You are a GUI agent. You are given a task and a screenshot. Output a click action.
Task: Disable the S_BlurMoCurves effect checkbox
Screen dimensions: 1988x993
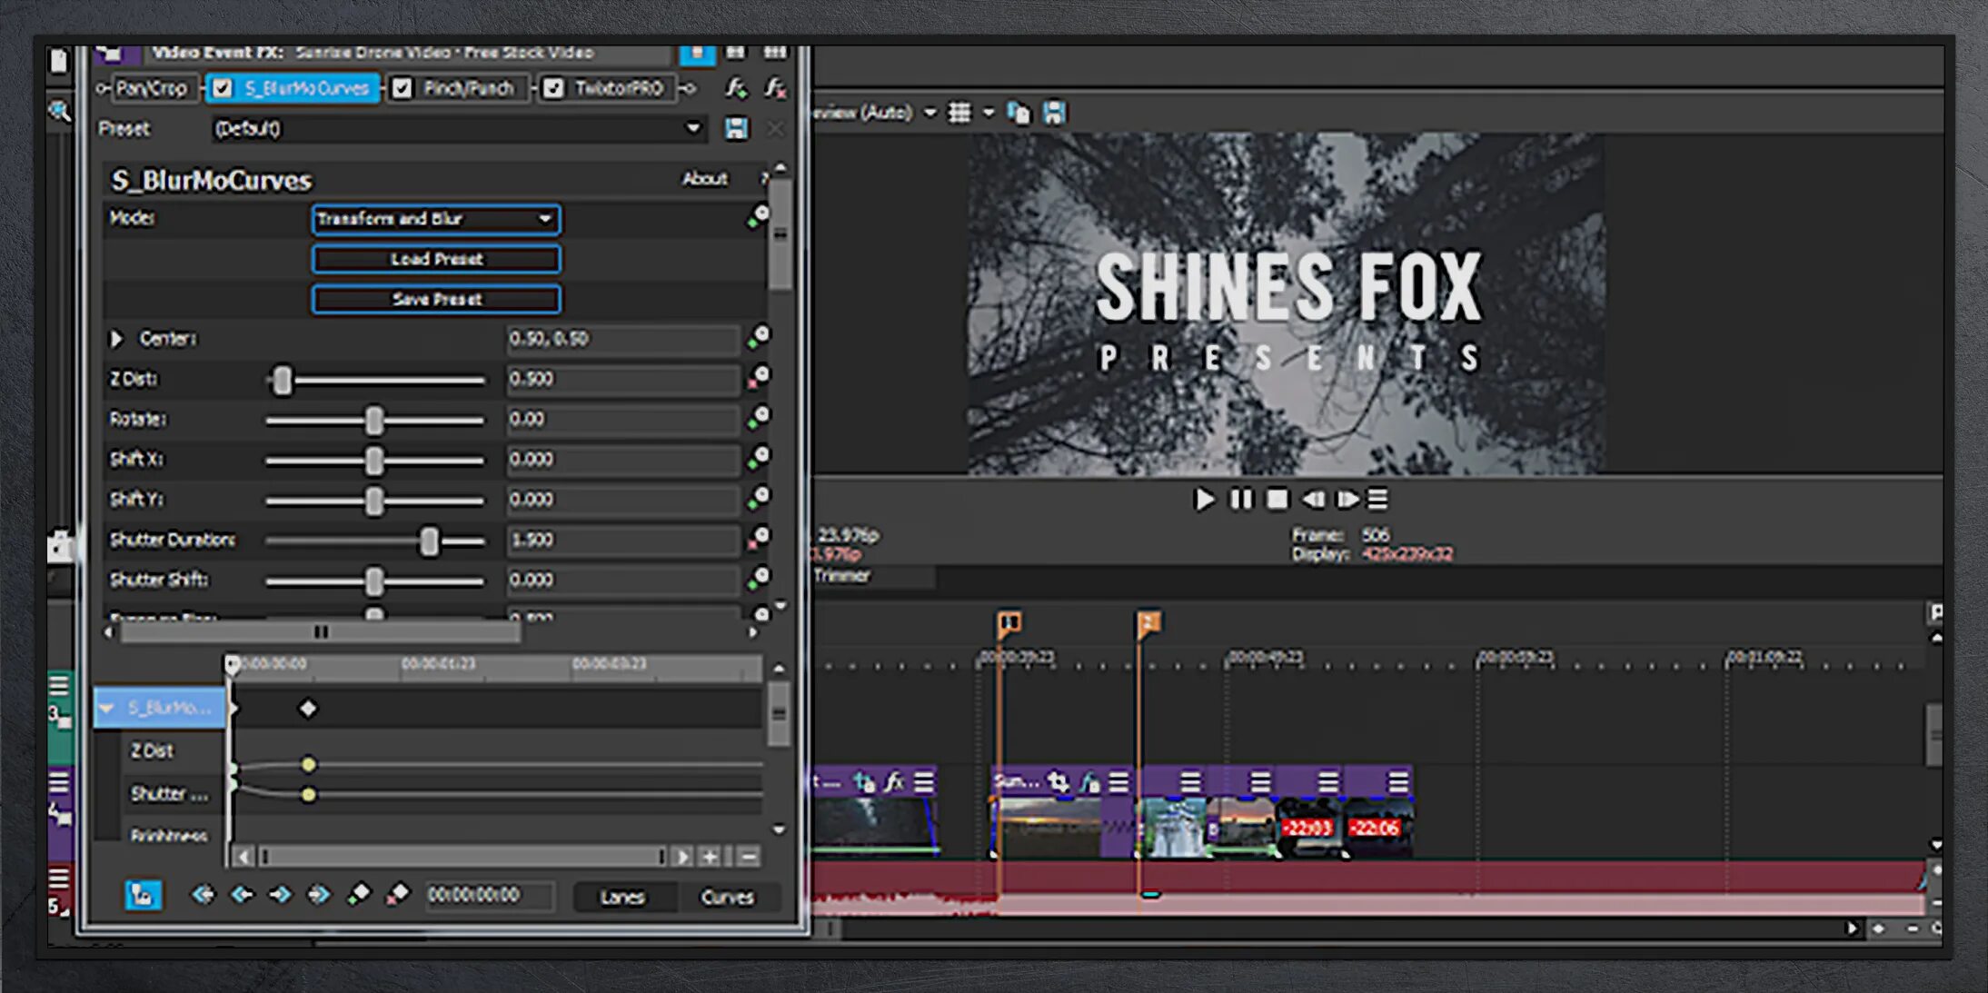(223, 88)
